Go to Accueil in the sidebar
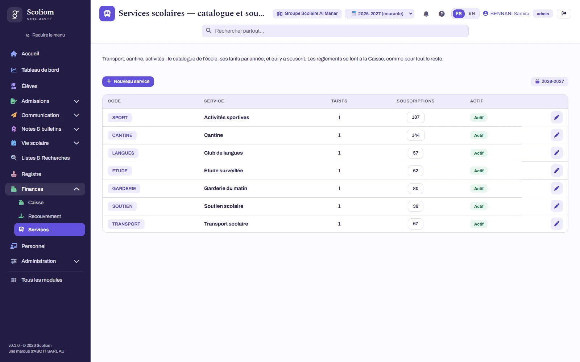 click(x=45, y=54)
